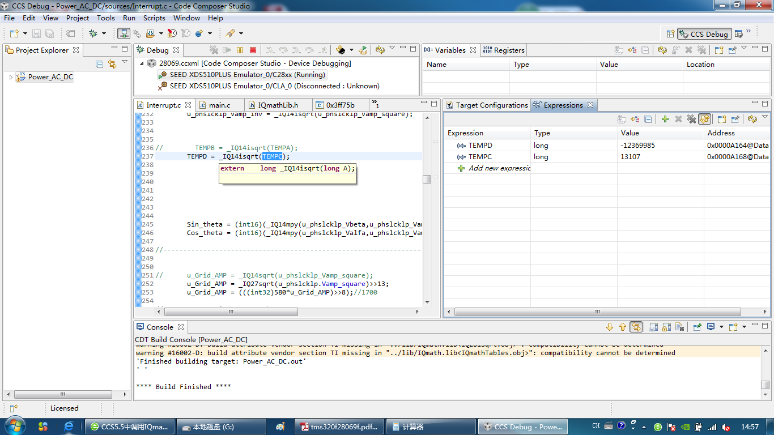The image size is (774, 435).
Task: Click green plus Add Expression icon in toolbar
Action: click(x=665, y=119)
